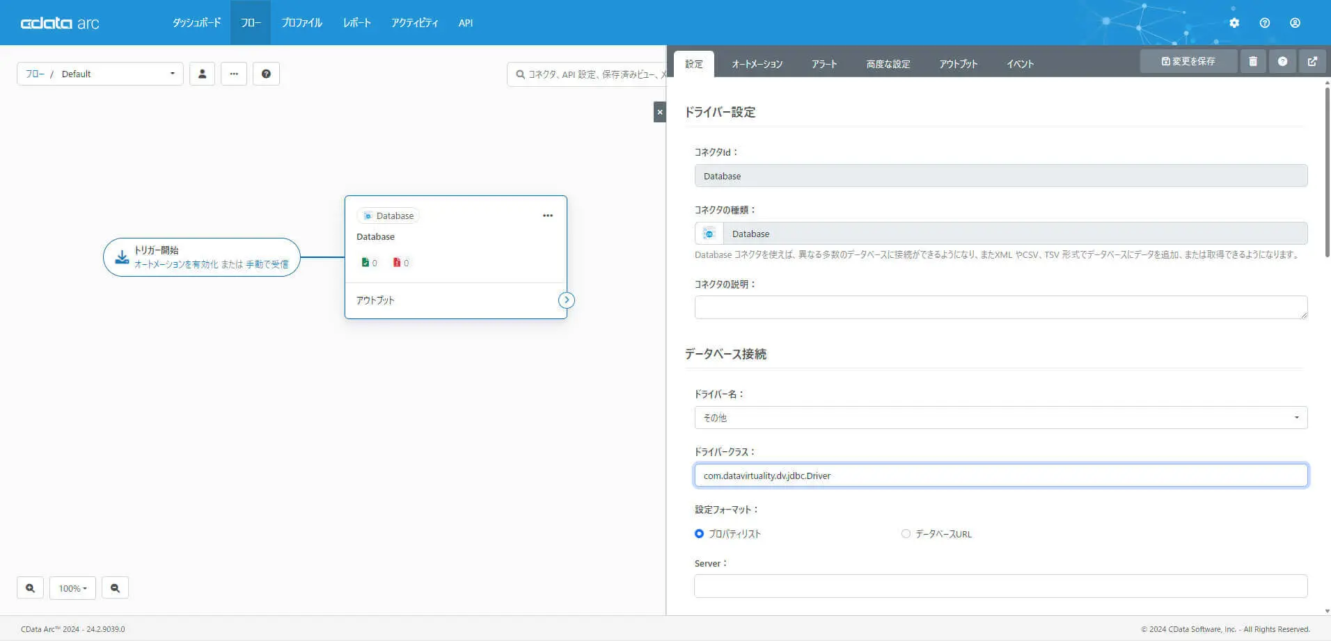Open フロー in top navigation
Screen dimensions: 1331x641
pyautogui.click(x=251, y=23)
